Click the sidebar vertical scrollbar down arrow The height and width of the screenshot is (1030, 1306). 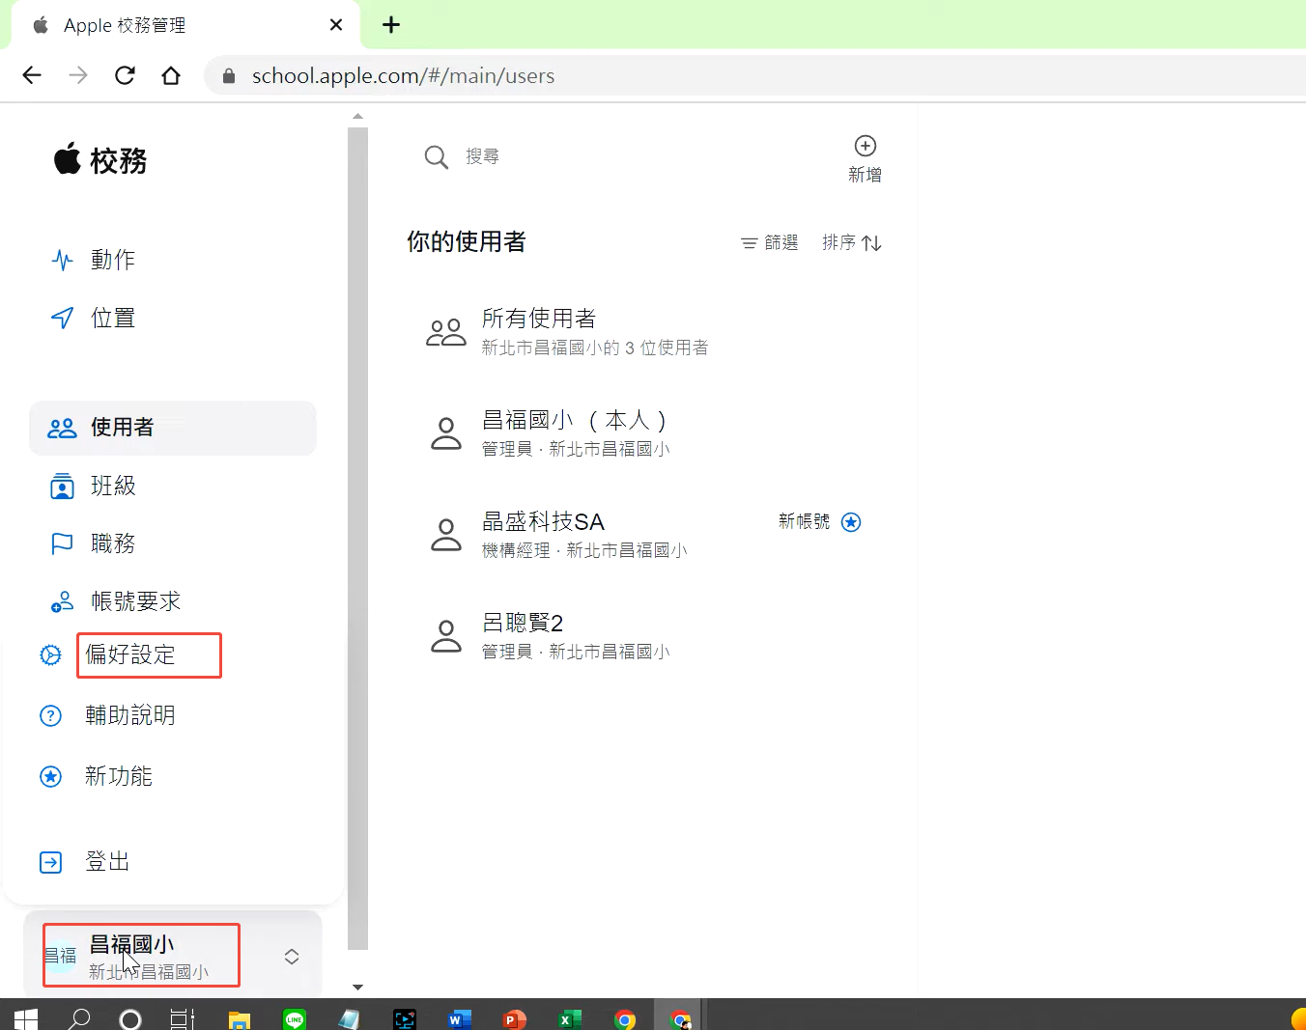coord(357,987)
